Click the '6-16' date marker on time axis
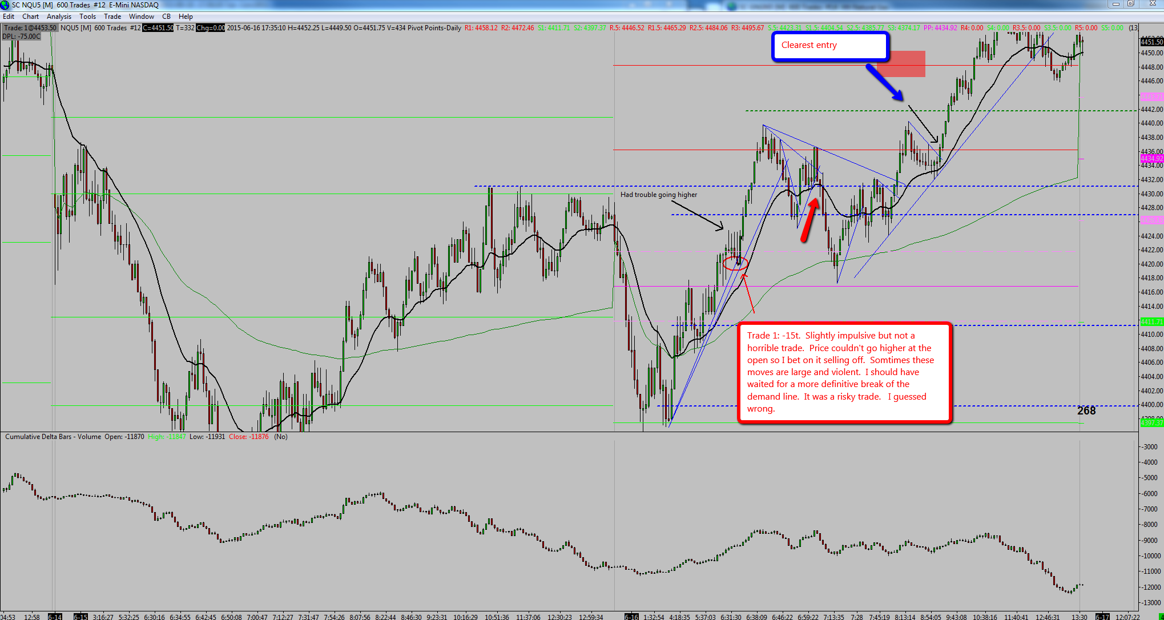 tap(631, 617)
